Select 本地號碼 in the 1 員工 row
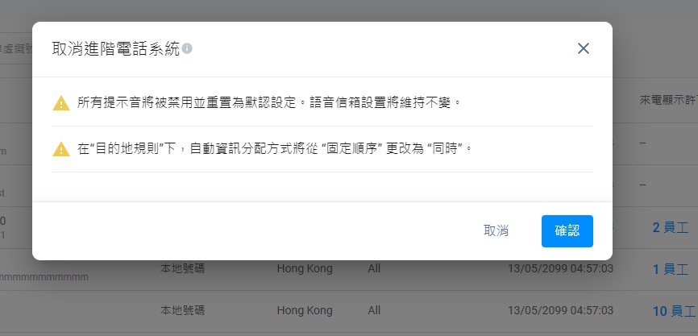This screenshot has width=698, height=336. [182, 269]
